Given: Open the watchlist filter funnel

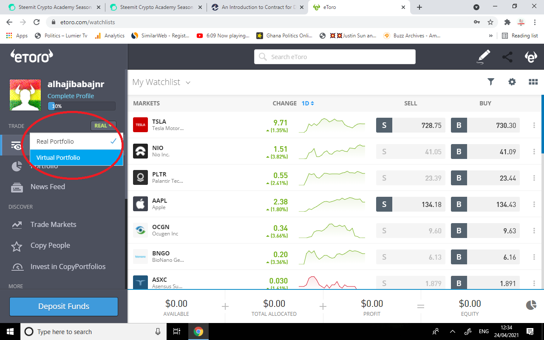Looking at the screenshot, I should 491,82.
